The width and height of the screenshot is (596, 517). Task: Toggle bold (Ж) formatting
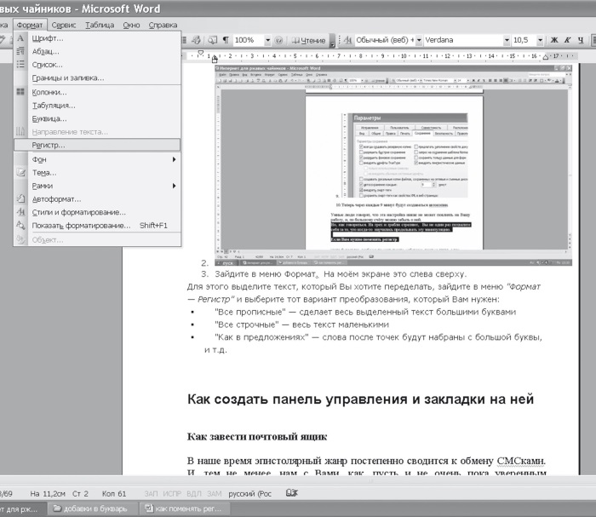coord(554,40)
